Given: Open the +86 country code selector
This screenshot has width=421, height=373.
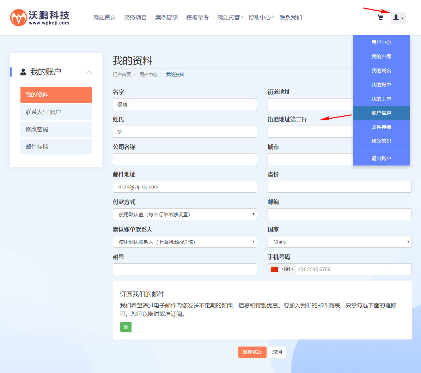Looking at the screenshot, I should [282, 269].
